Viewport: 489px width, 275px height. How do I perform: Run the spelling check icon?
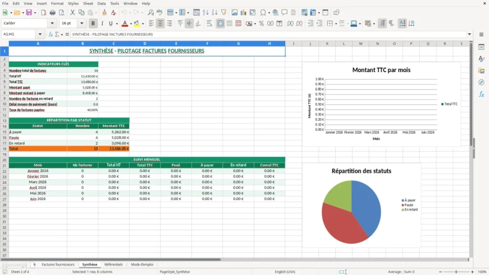159,12
